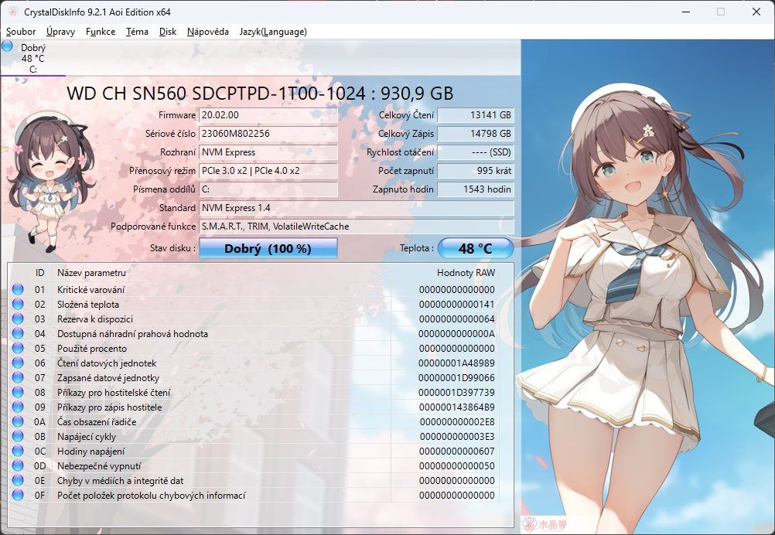Select the Sériové číslo value field

(268, 134)
